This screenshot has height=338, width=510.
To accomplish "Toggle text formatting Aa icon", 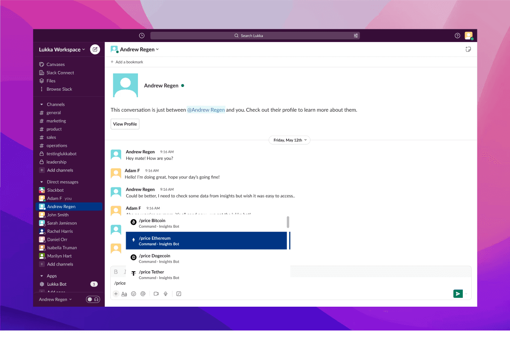I will 124,294.
